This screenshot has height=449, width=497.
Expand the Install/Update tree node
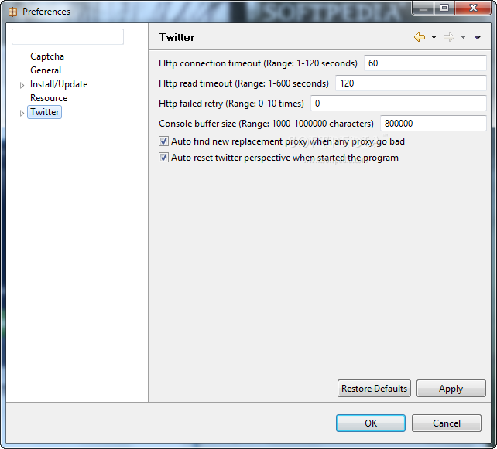[x=22, y=85]
